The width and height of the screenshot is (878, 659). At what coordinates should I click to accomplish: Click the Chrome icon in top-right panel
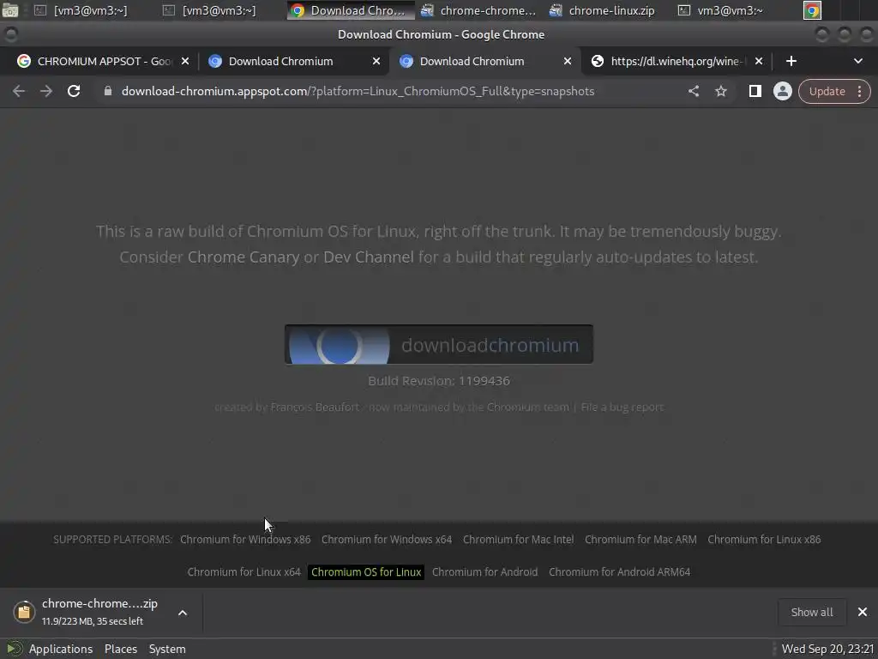tap(812, 10)
